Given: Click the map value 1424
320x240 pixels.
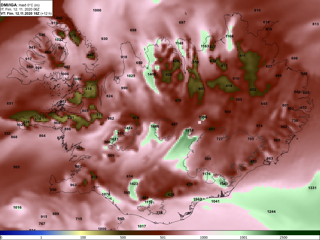Looking at the screenshot, I should coord(128,128).
